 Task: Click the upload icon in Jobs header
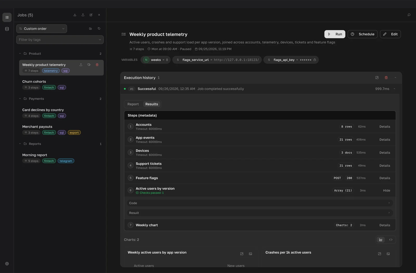click(83, 15)
